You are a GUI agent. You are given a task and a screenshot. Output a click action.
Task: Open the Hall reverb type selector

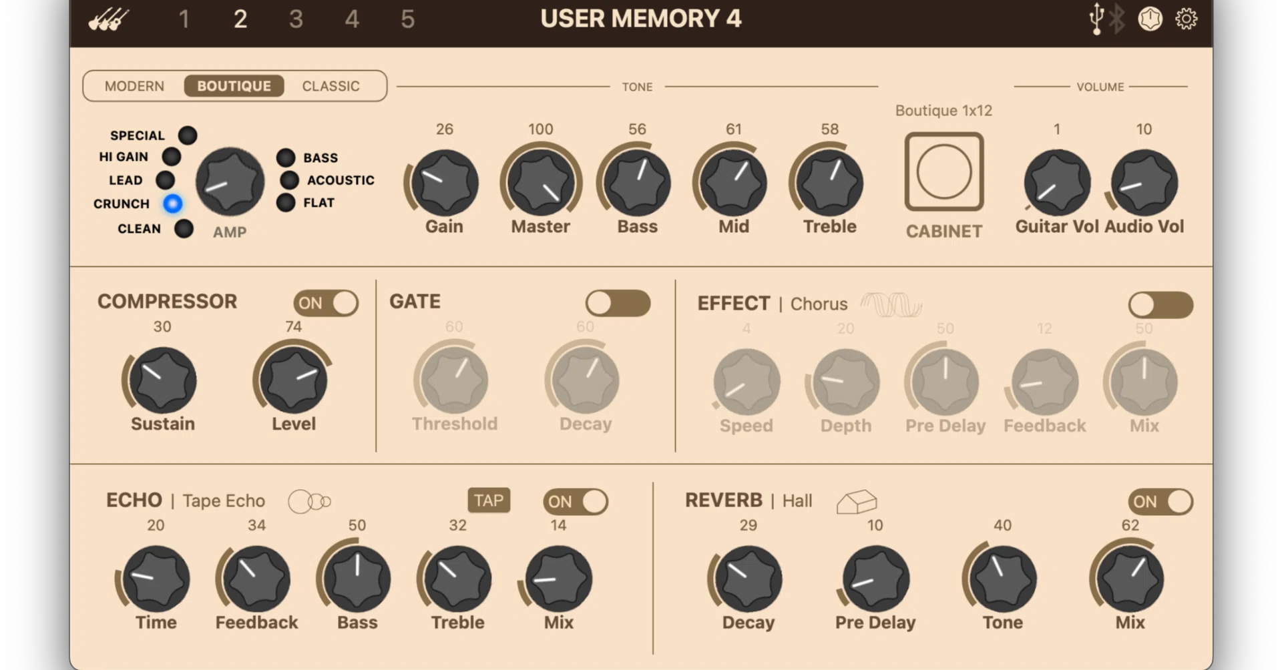pos(797,501)
